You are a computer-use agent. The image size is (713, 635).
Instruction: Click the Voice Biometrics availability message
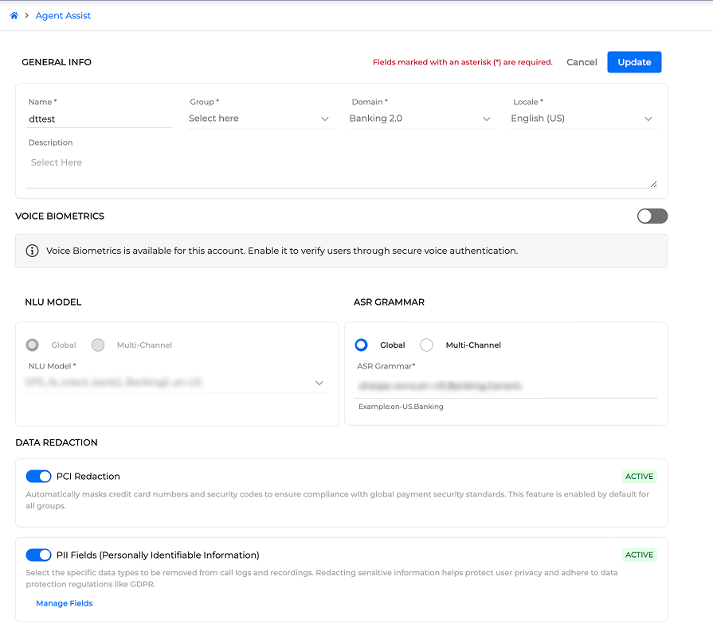tap(282, 251)
